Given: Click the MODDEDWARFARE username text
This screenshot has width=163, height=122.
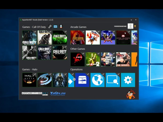Looking at the screenshot, I should pos(120,26).
